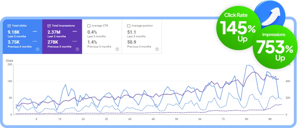The height and width of the screenshot is (128, 303).
Task: Click solid line legend beside 9.18K
Action: 35,31
